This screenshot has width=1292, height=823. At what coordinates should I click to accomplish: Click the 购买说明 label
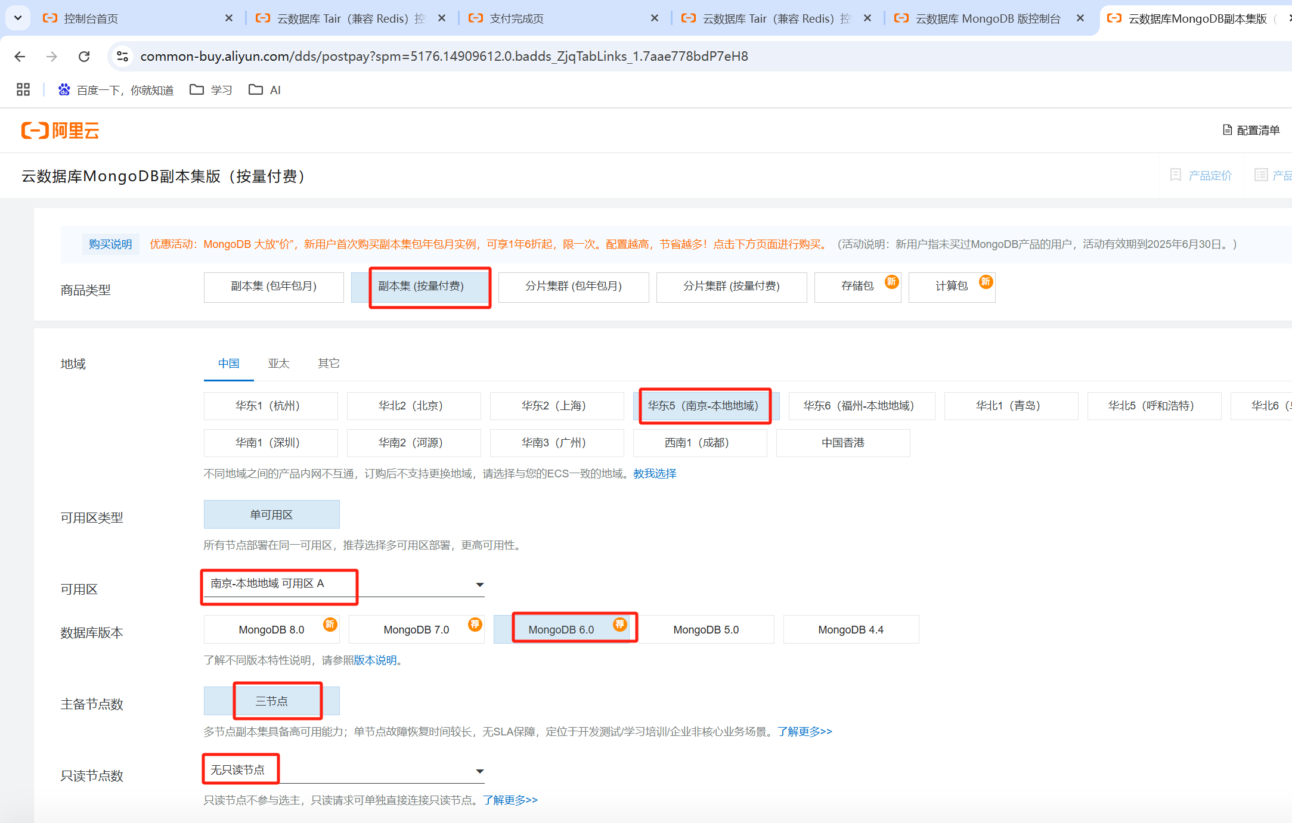[110, 244]
